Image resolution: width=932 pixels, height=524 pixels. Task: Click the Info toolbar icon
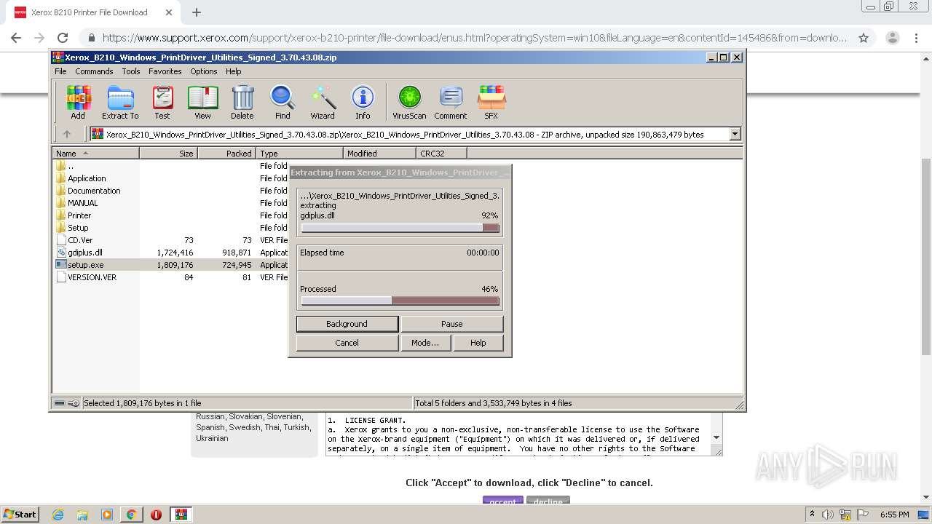click(363, 102)
